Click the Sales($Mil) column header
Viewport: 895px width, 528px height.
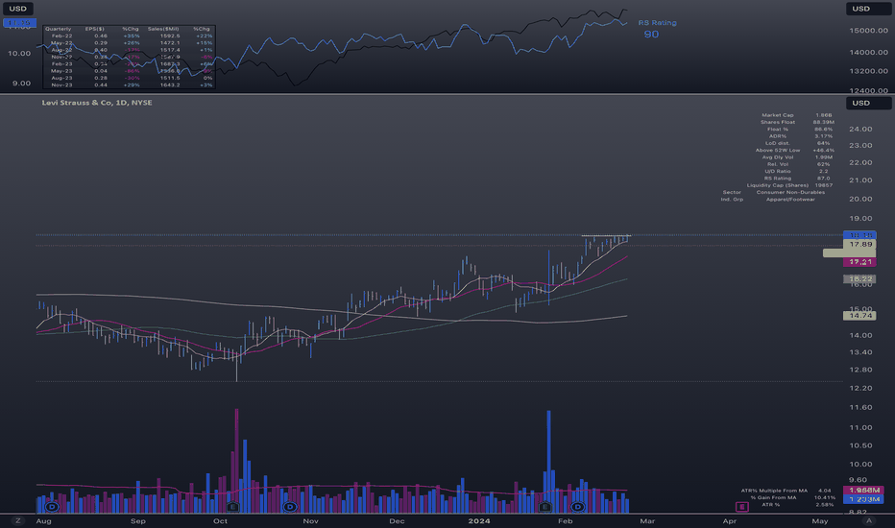pos(163,29)
